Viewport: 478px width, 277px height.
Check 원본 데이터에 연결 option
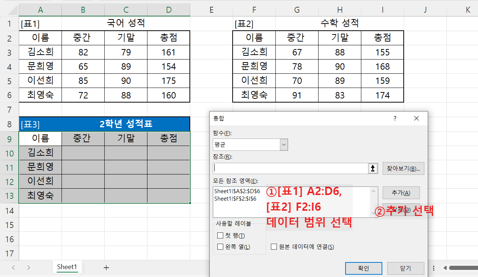274,247
